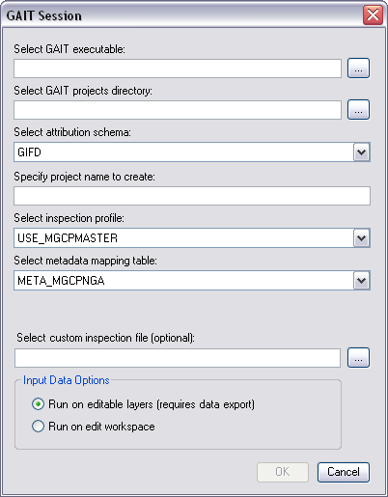Focus the GAIT executable path field
This screenshot has height=497, width=388.
point(178,69)
